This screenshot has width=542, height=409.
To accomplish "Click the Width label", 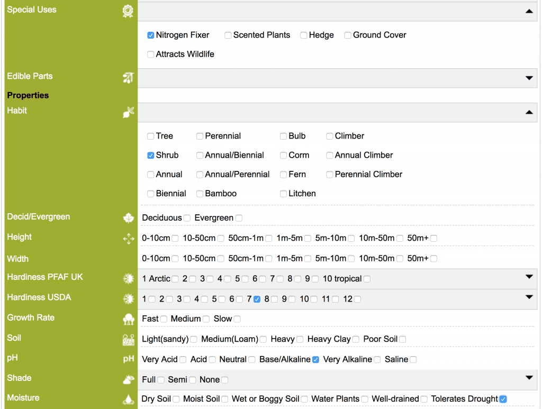I will pos(17,259).
